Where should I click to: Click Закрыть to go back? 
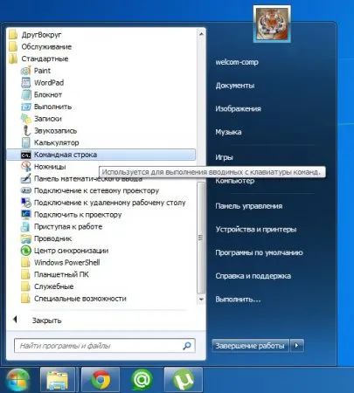(46, 321)
